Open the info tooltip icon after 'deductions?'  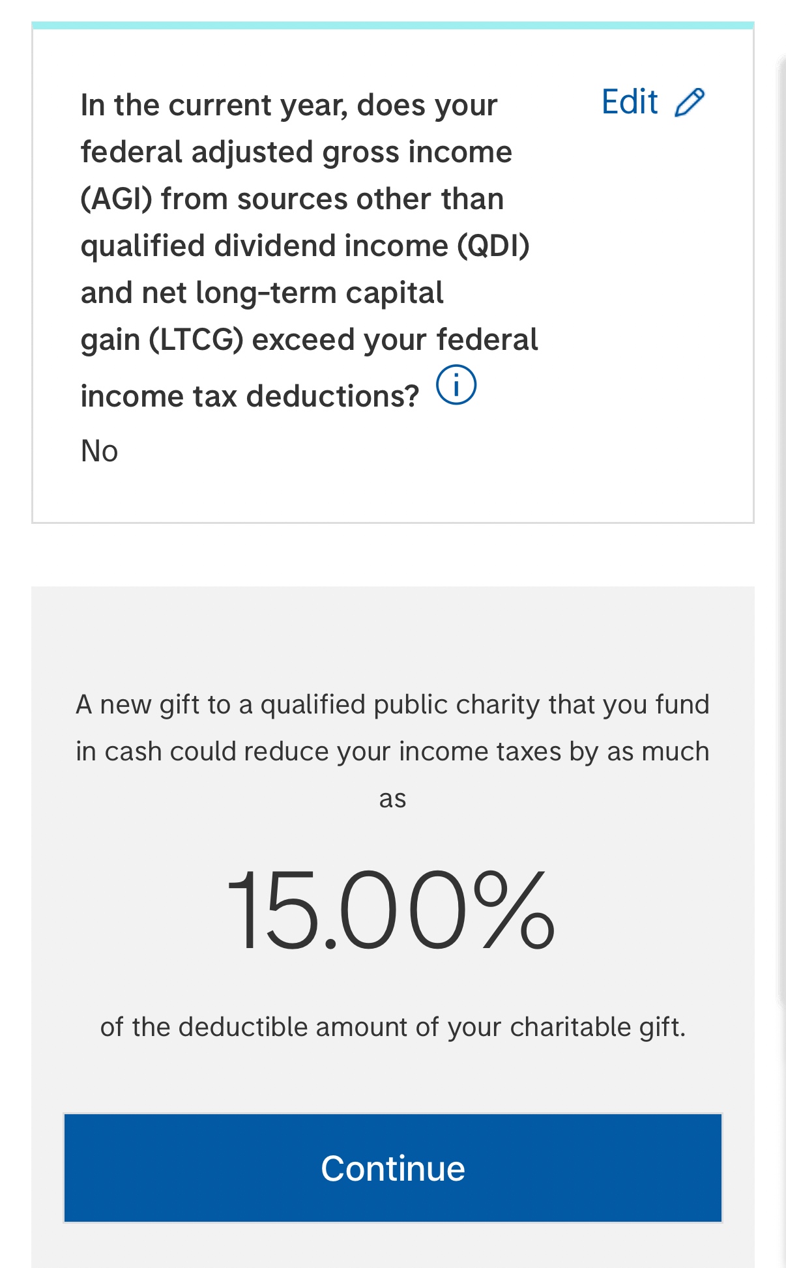point(456,384)
